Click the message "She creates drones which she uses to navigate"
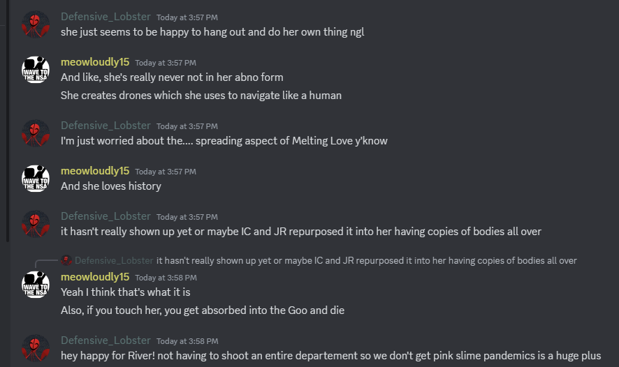Viewport: 619px width, 367px height. 201,95
